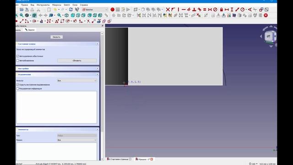Switch to isometric view icon
The image size is (293, 165).
coord(66,15)
